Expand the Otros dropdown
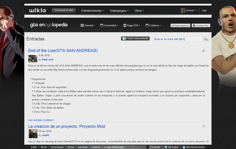This screenshot has width=236, height=149. (x=139, y=11)
